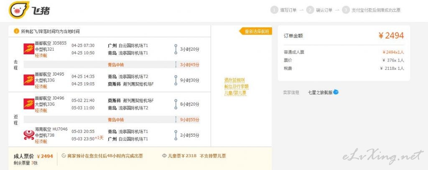
Task: Open 退改签规则 refund rules link
Action: click(x=234, y=80)
